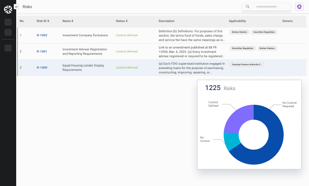Open risk R-1001 link
The width and height of the screenshot is (309, 186).
point(42,51)
